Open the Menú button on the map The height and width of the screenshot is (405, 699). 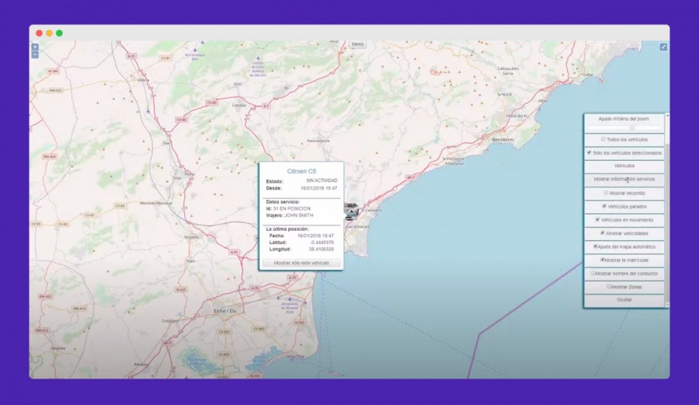point(357,44)
